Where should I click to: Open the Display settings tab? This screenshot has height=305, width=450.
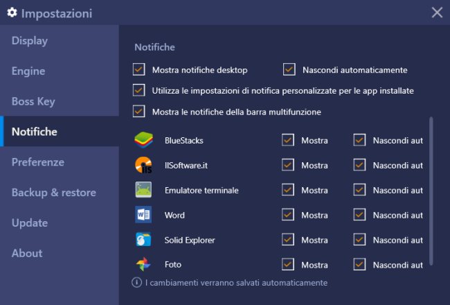point(60,40)
